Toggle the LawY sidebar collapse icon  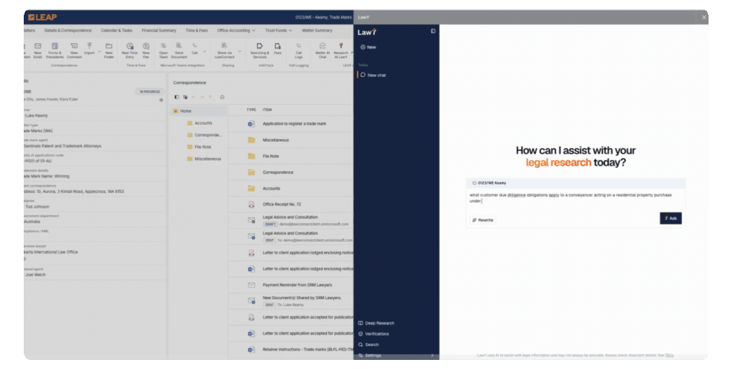pos(433,31)
